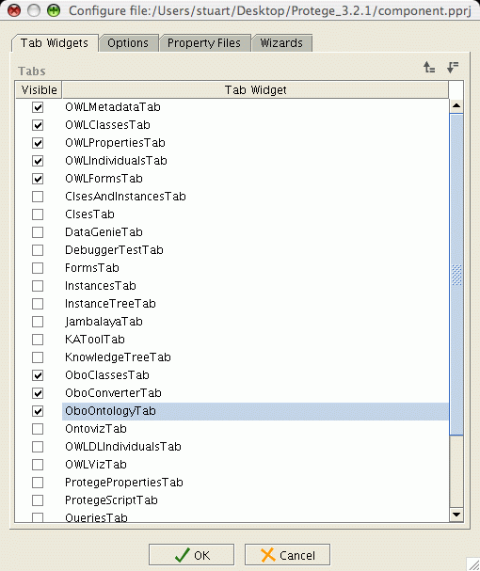The image size is (480, 571).
Task: Click the Tab Widget column header
Action: 255,89
